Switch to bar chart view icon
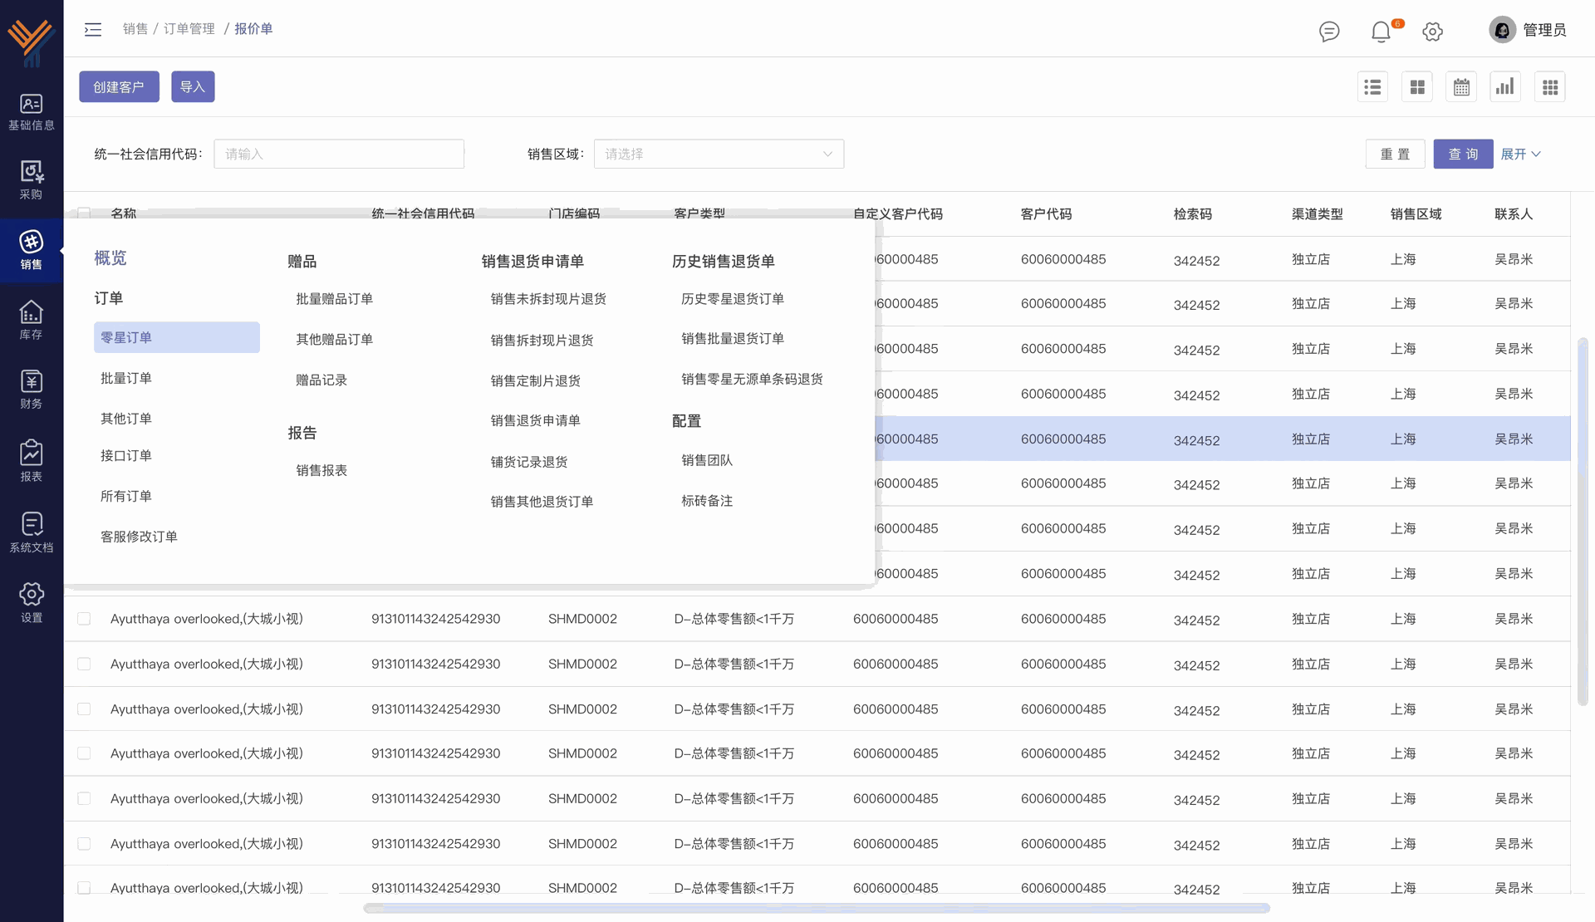This screenshot has height=922, width=1595. tap(1505, 87)
